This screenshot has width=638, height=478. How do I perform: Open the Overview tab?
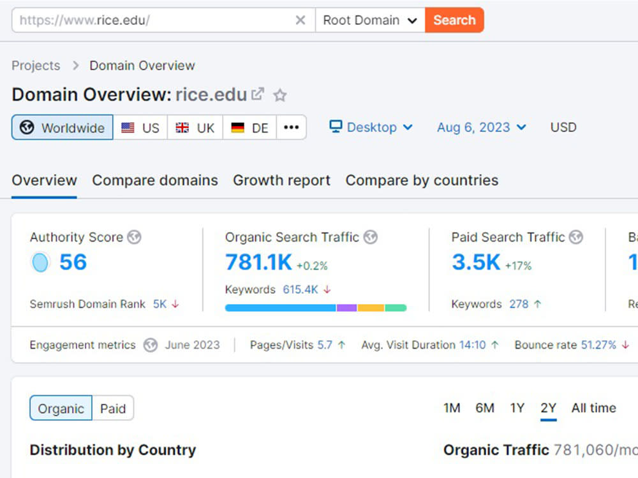point(45,180)
